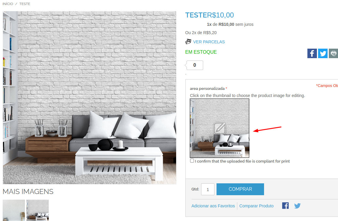Focus the Qtd quantity input field

click(x=208, y=189)
